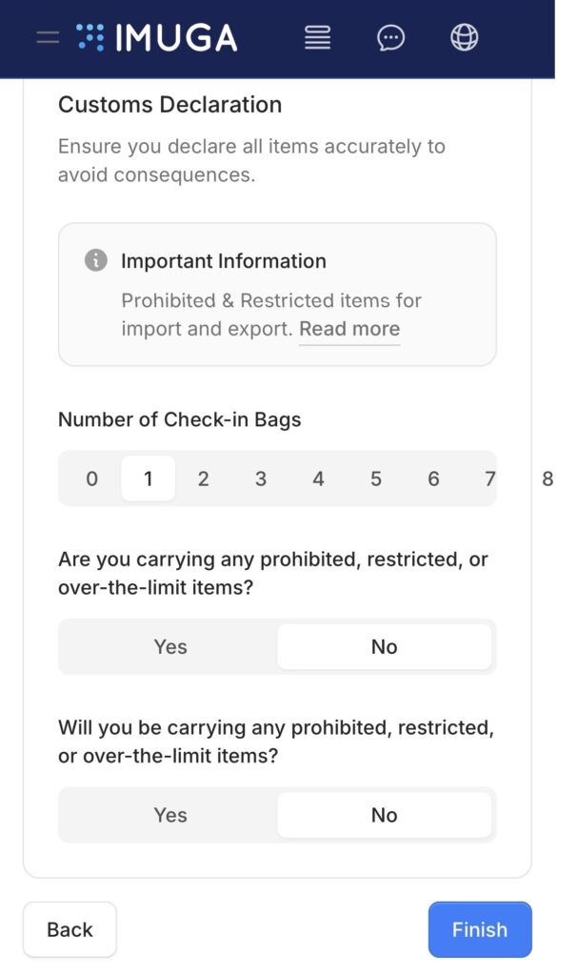577x976 pixels.
Task: Select No for currently carrying prohibited items
Action: (384, 647)
